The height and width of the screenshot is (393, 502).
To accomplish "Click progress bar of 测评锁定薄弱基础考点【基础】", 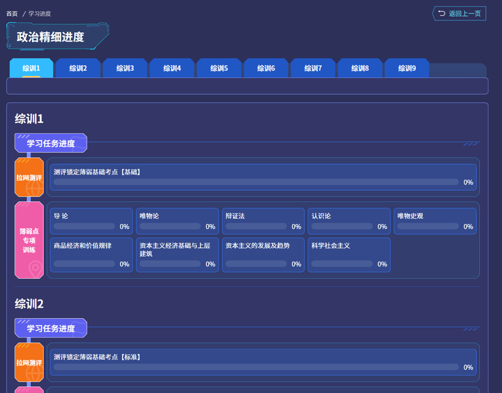I will point(256,182).
